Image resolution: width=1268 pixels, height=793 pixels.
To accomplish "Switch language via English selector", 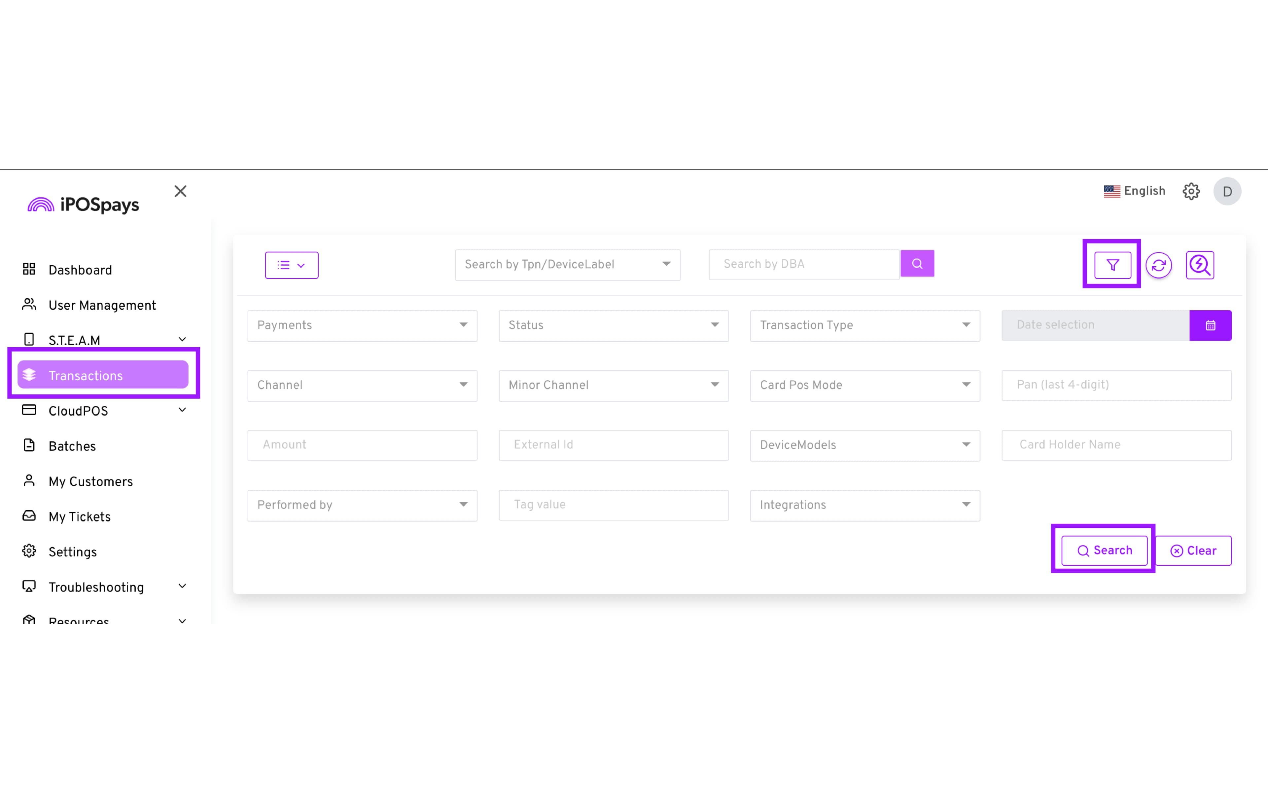I will (1134, 191).
